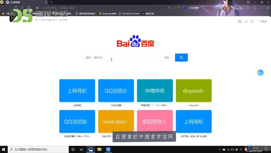Screen dimensions: 271x153
Task: Switch to the grid tiles view icon
Action: click(240, 21)
